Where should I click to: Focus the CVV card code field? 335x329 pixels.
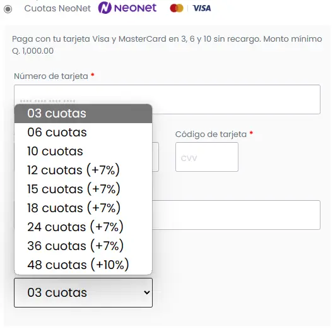[207, 157]
